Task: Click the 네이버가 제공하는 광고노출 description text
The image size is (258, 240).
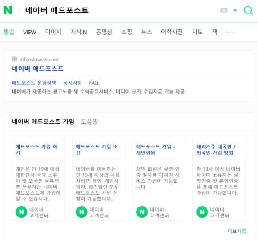Action: pos(99,91)
